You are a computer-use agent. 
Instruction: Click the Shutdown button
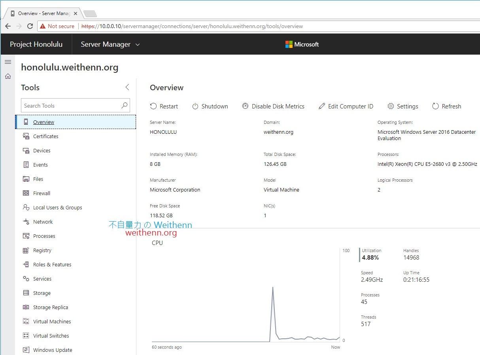(210, 106)
